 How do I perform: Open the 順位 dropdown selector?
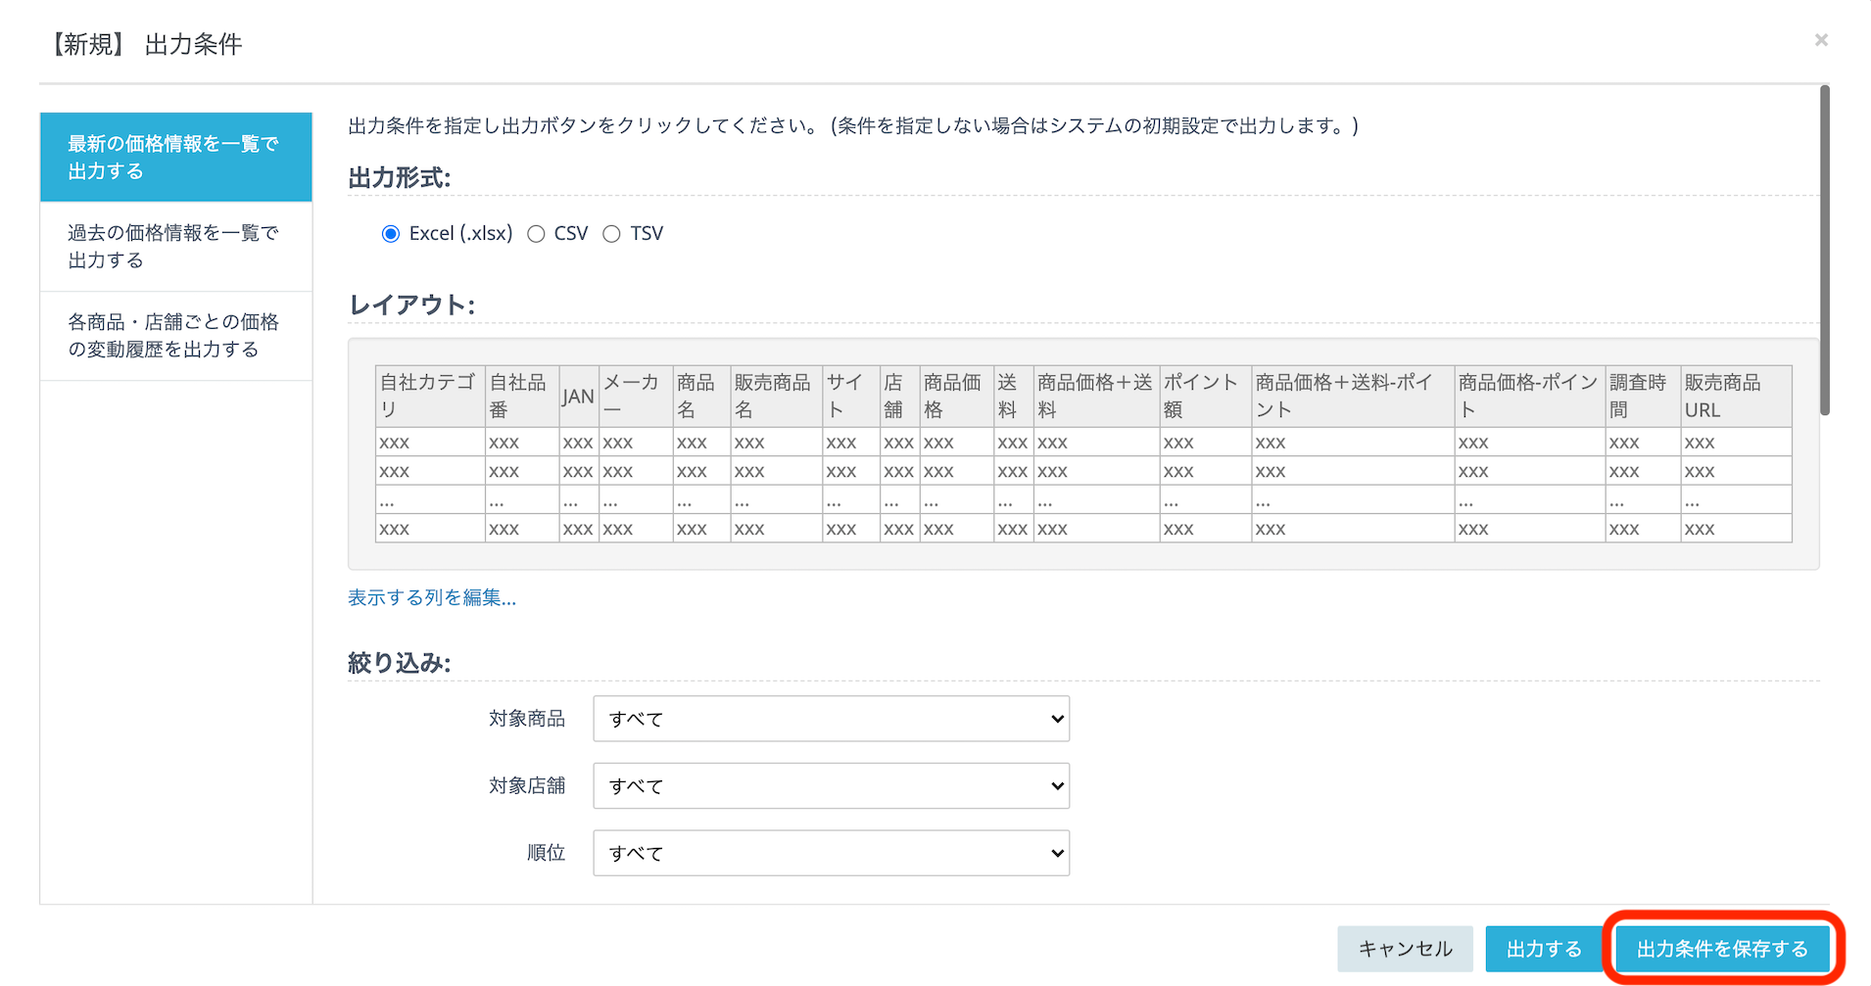831,853
